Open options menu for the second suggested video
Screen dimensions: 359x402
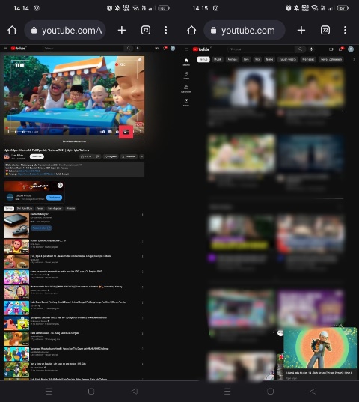coord(142,256)
